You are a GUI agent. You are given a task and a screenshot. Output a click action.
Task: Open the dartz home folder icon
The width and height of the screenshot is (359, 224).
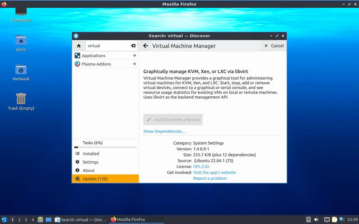click(21, 43)
